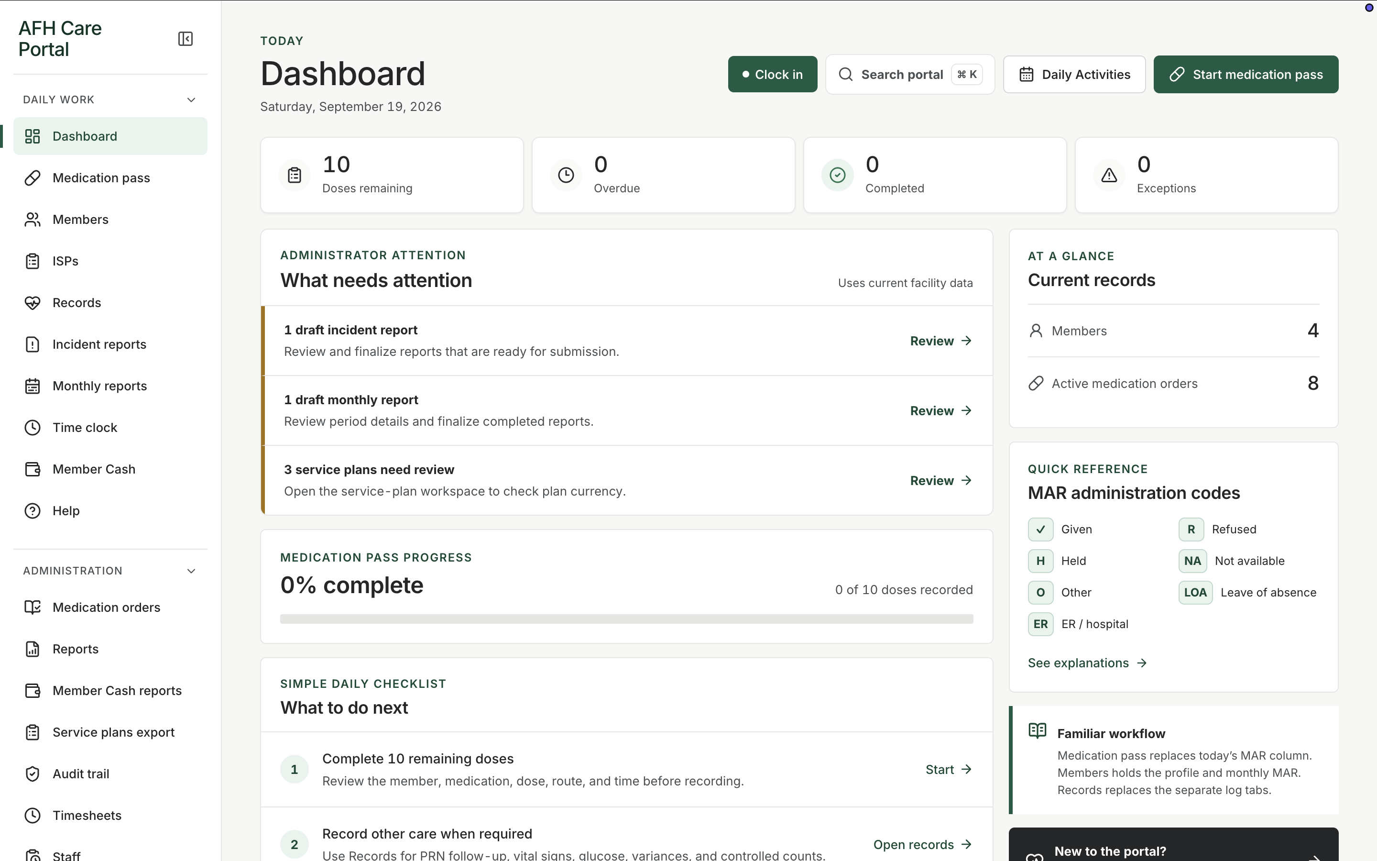Open Timesheets in the sidebar
The image size is (1377, 861).
[110, 815]
